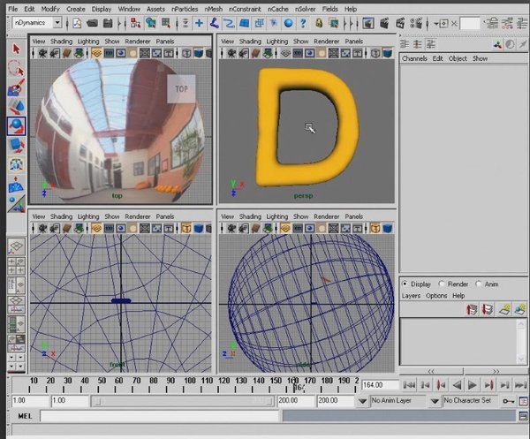
Task: Open the nParticles menu
Action: 185,8
